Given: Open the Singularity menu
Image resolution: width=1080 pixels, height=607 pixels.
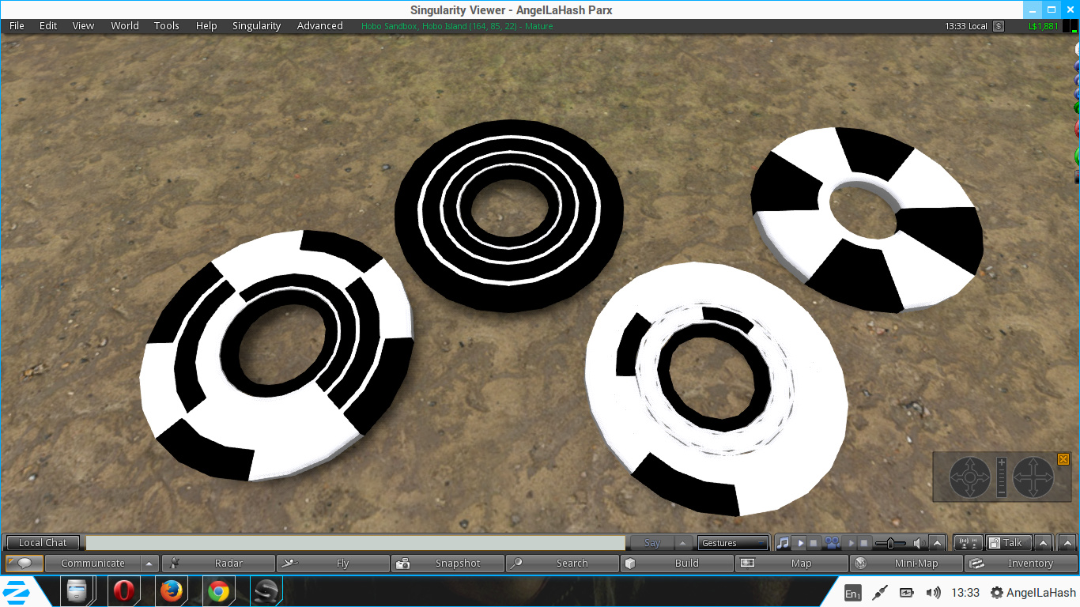Looking at the screenshot, I should [x=256, y=26].
